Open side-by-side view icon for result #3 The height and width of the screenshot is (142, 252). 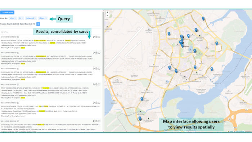click(x=99, y=68)
